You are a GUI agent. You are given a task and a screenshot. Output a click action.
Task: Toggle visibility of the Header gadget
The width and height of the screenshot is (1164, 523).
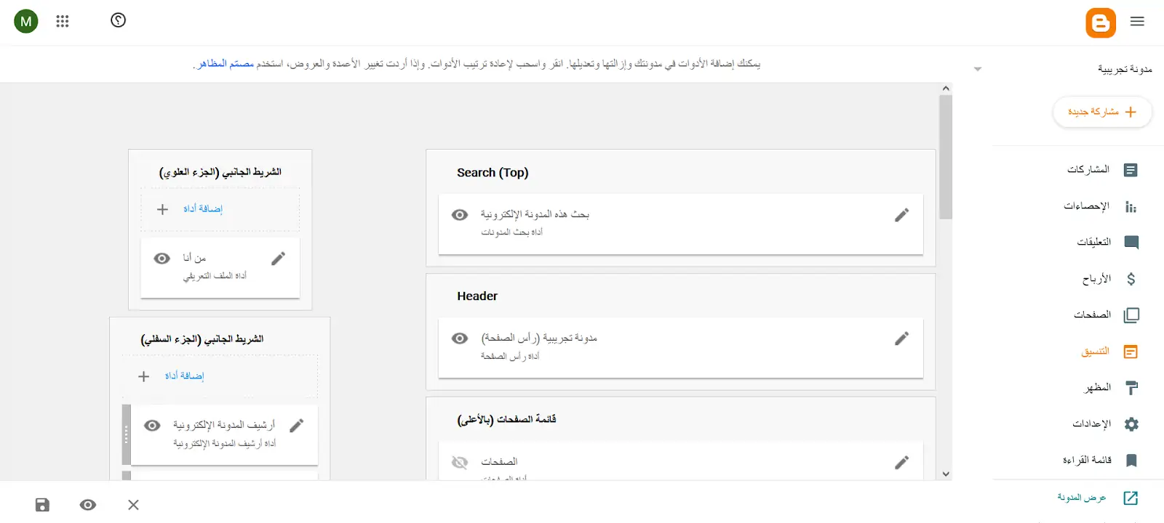[x=460, y=338]
